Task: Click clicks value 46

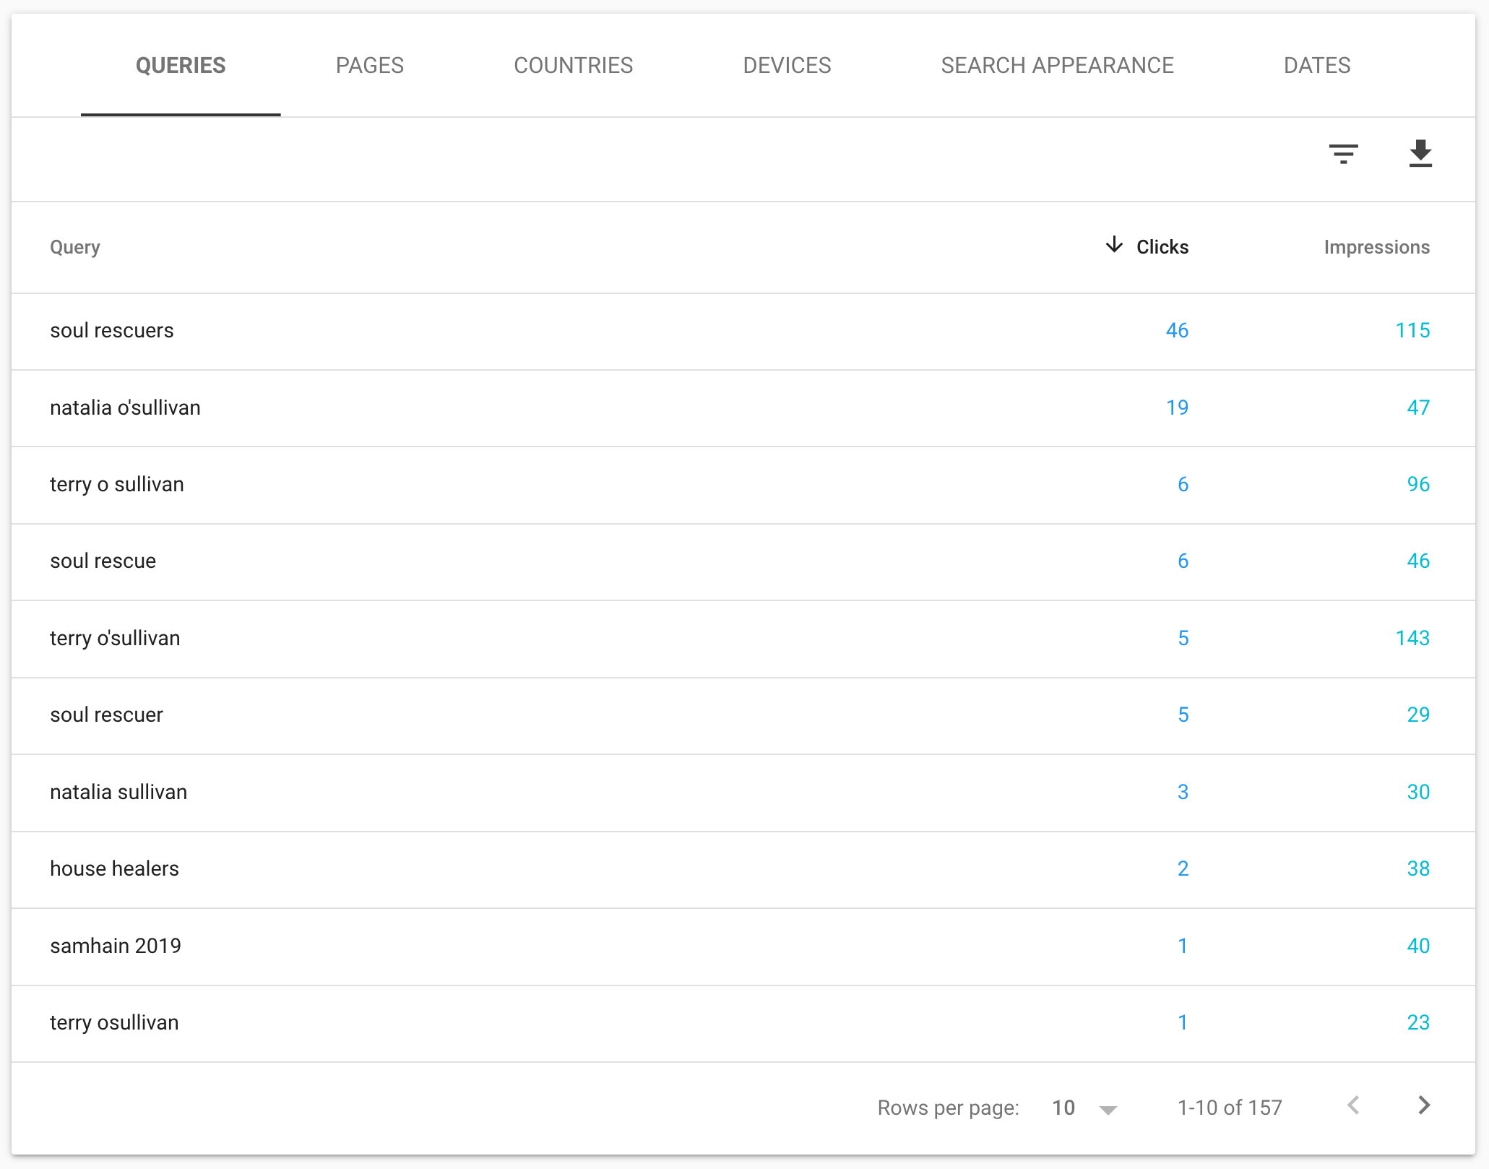Action: click(x=1177, y=331)
